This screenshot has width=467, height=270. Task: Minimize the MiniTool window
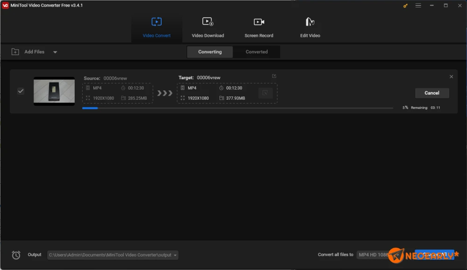coord(432,5)
